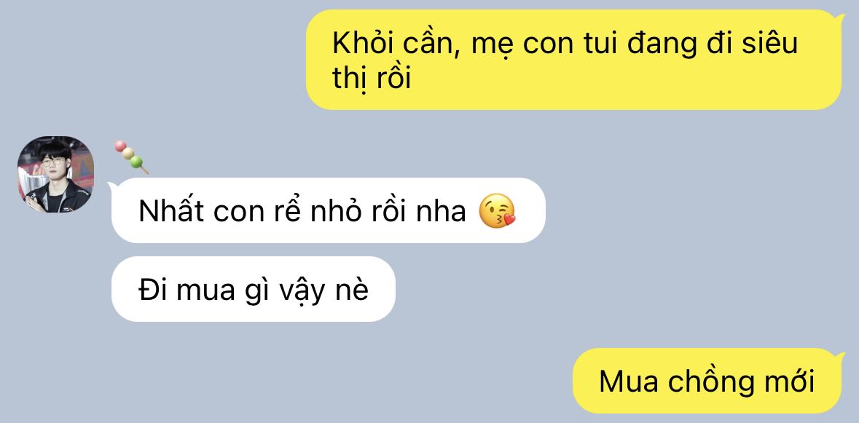Tap the "Mua chồng mới" yellow bubble
Screen dimensions: 859x423
click(707, 381)
